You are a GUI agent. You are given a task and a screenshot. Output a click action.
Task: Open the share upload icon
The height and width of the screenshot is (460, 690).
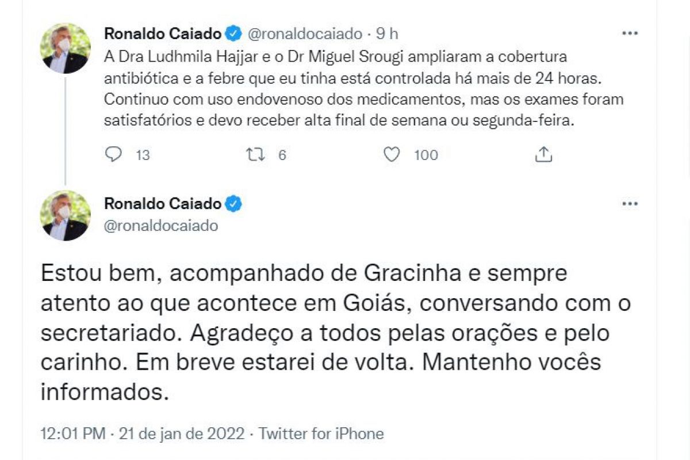(544, 154)
